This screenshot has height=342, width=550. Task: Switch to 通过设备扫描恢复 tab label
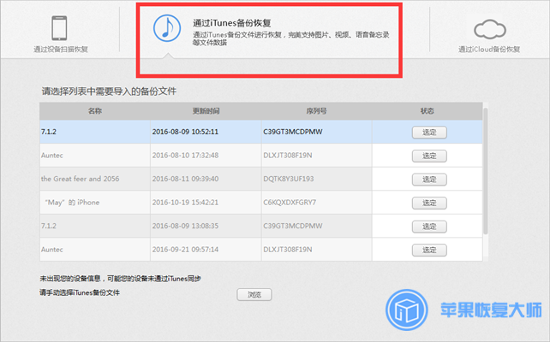tap(61, 50)
